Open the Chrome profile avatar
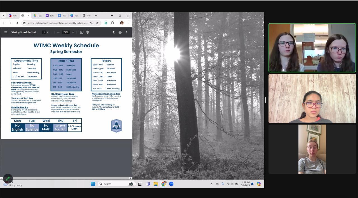 coord(122,23)
